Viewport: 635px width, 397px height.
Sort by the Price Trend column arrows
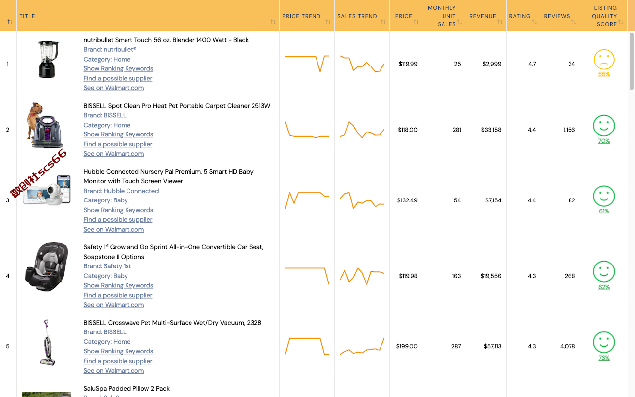328,22
